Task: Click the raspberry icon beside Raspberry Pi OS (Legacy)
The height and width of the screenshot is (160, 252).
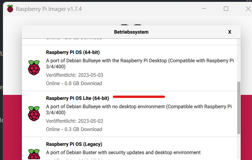Action: (x=34, y=154)
